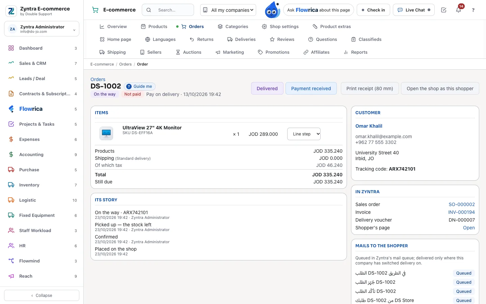Click the Reach megaphone icon

11,276
